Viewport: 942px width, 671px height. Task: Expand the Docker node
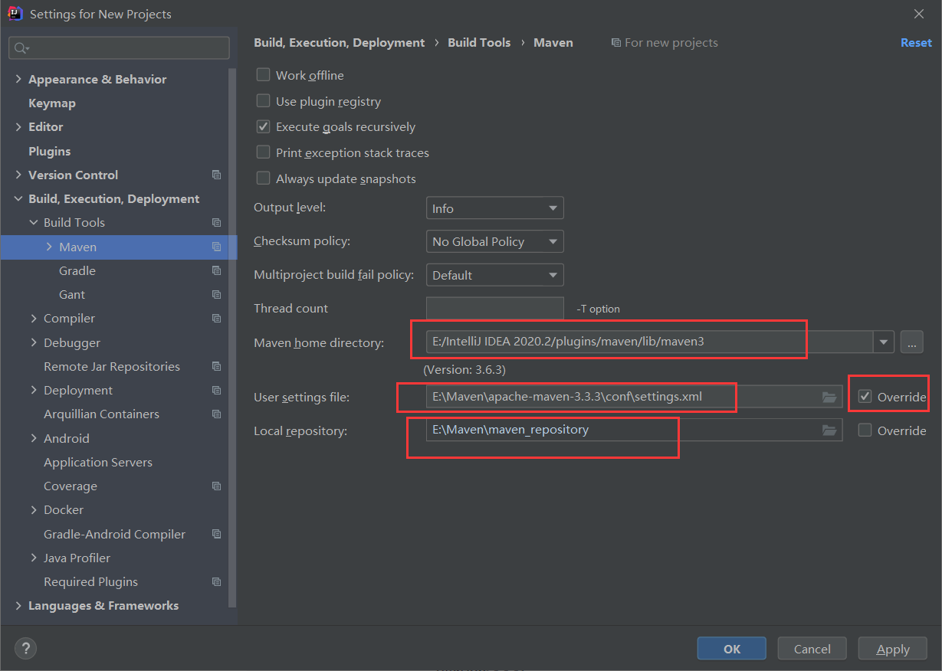click(x=34, y=509)
